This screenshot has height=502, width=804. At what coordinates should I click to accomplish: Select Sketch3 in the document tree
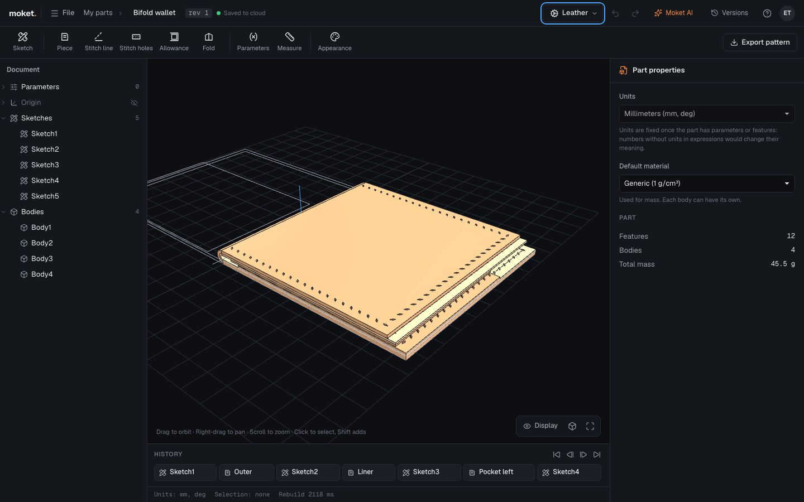74,165
